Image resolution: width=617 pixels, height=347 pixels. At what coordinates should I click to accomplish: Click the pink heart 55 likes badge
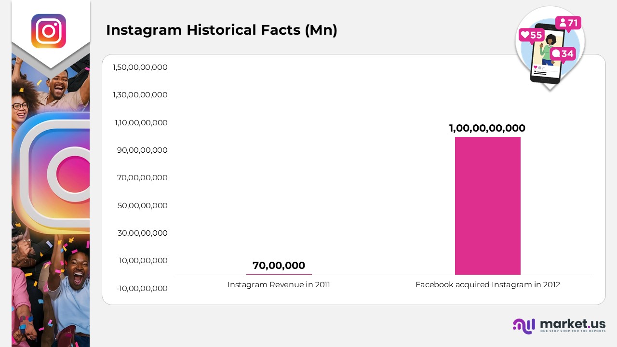[531, 35]
